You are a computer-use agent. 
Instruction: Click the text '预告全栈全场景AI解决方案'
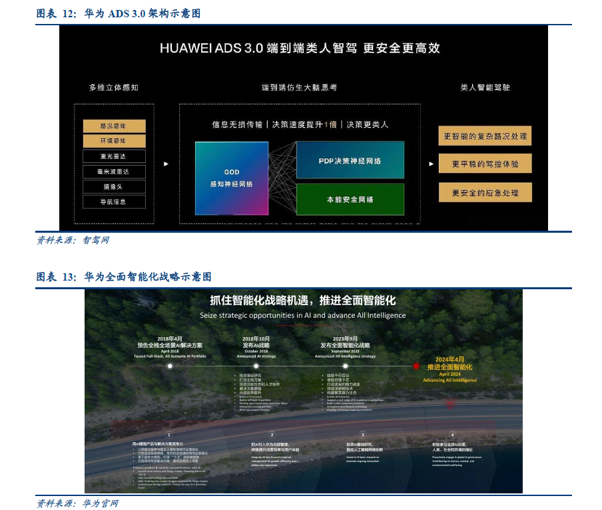pos(170,345)
